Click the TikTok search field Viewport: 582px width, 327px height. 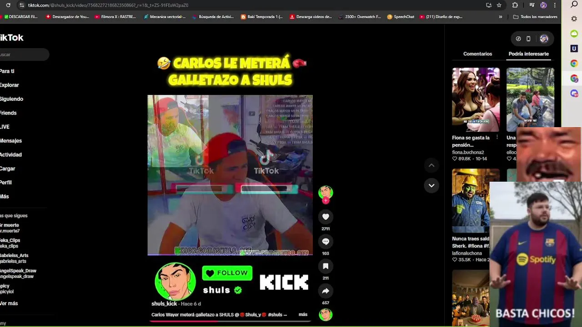(x=24, y=54)
